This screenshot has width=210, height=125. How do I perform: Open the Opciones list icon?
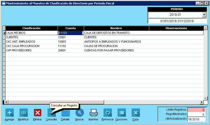121,113
